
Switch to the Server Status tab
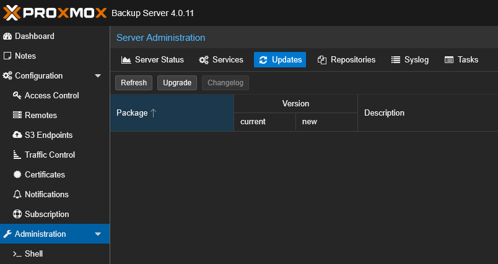tap(152, 60)
